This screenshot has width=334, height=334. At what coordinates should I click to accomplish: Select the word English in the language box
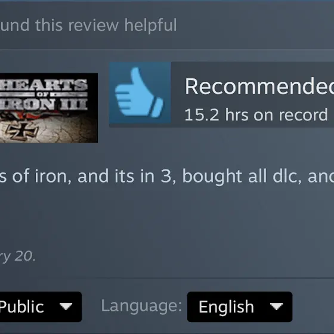pyautogui.click(x=226, y=307)
